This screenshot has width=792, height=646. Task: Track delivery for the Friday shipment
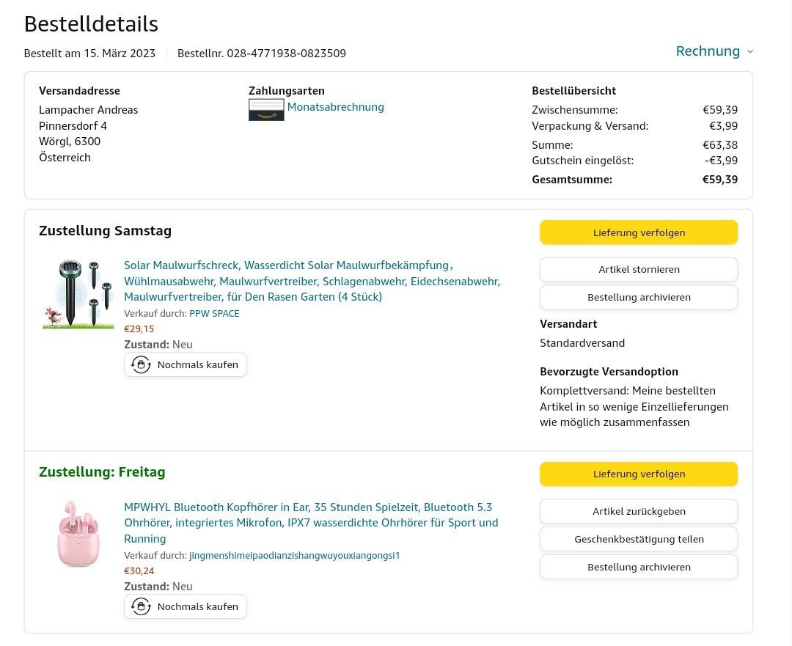(x=639, y=474)
